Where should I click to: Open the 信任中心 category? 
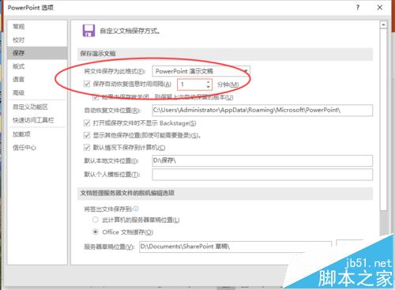click(x=24, y=148)
